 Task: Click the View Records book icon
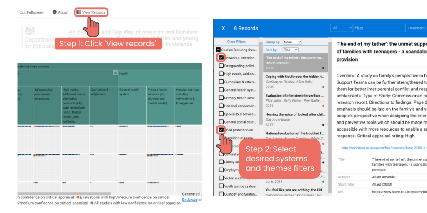[x=78, y=12]
